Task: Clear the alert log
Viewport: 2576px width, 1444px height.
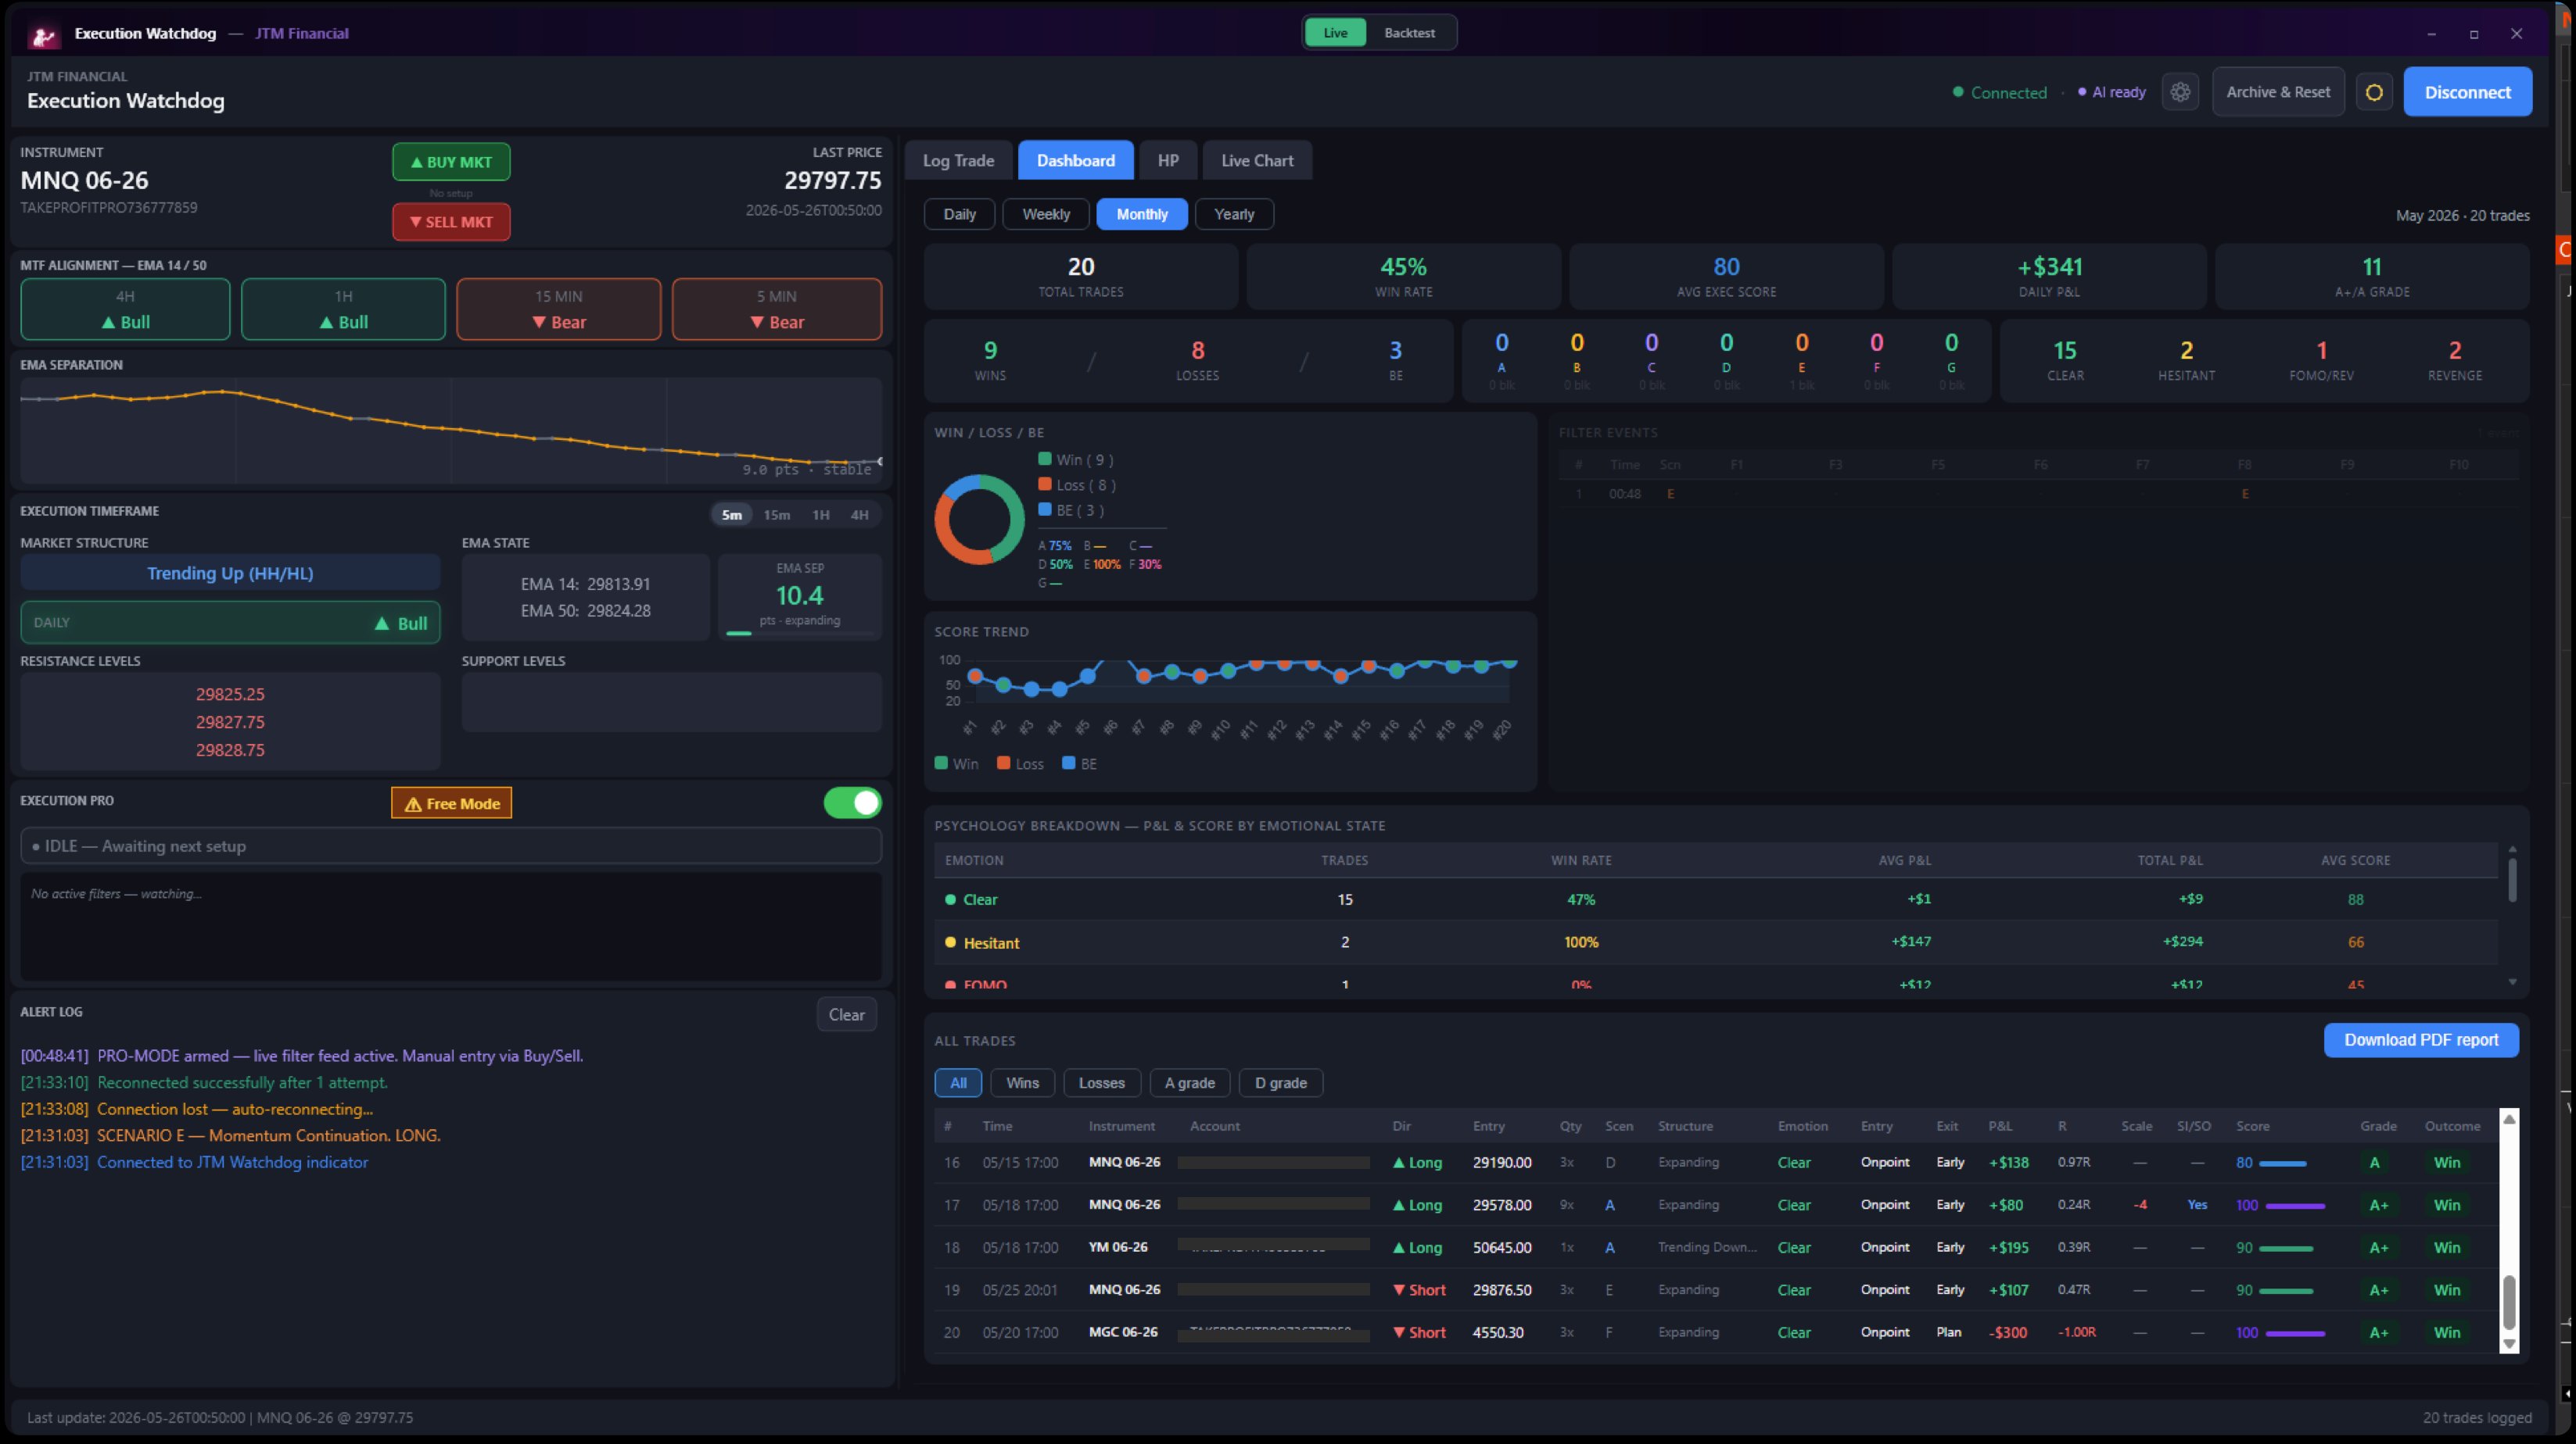Action: click(846, 1015)
